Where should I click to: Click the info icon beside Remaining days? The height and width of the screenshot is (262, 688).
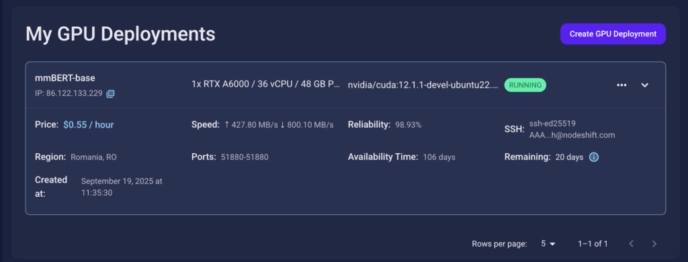click(594, 157)
